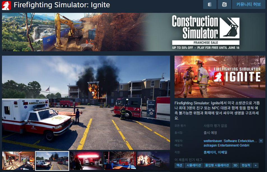Select the red-lit fire truck thumbnail
The image size is (267, 172).
(86, 161)
